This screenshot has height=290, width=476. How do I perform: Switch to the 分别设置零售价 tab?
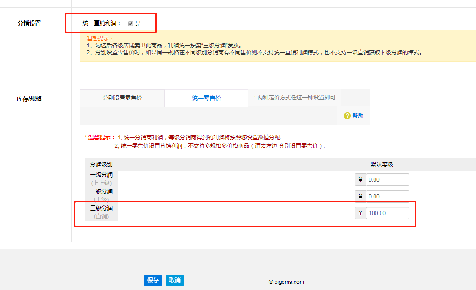[x=122, y=98]
